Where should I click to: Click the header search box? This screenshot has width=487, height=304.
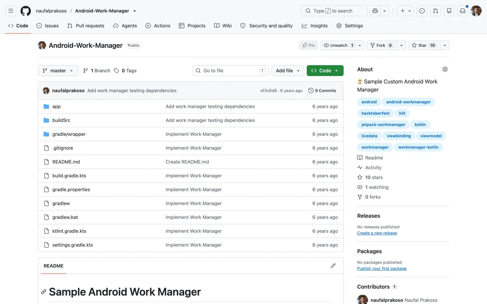(334, 11)
